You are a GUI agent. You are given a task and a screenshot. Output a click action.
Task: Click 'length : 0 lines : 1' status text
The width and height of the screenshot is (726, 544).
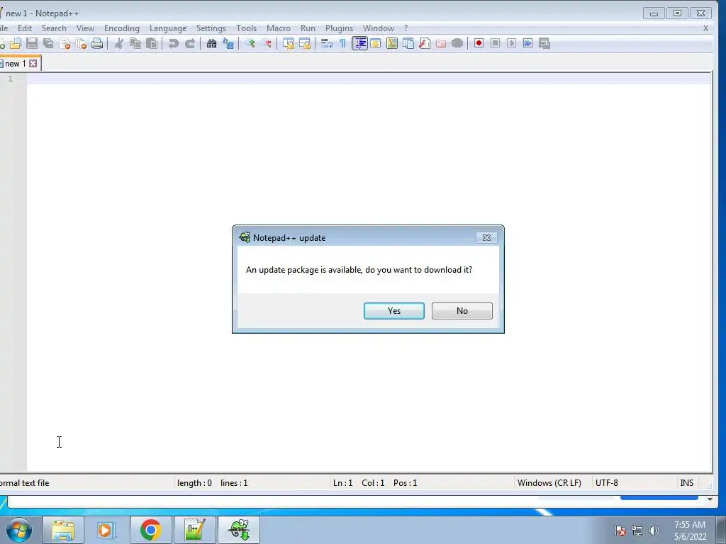(x=213, y=483)
